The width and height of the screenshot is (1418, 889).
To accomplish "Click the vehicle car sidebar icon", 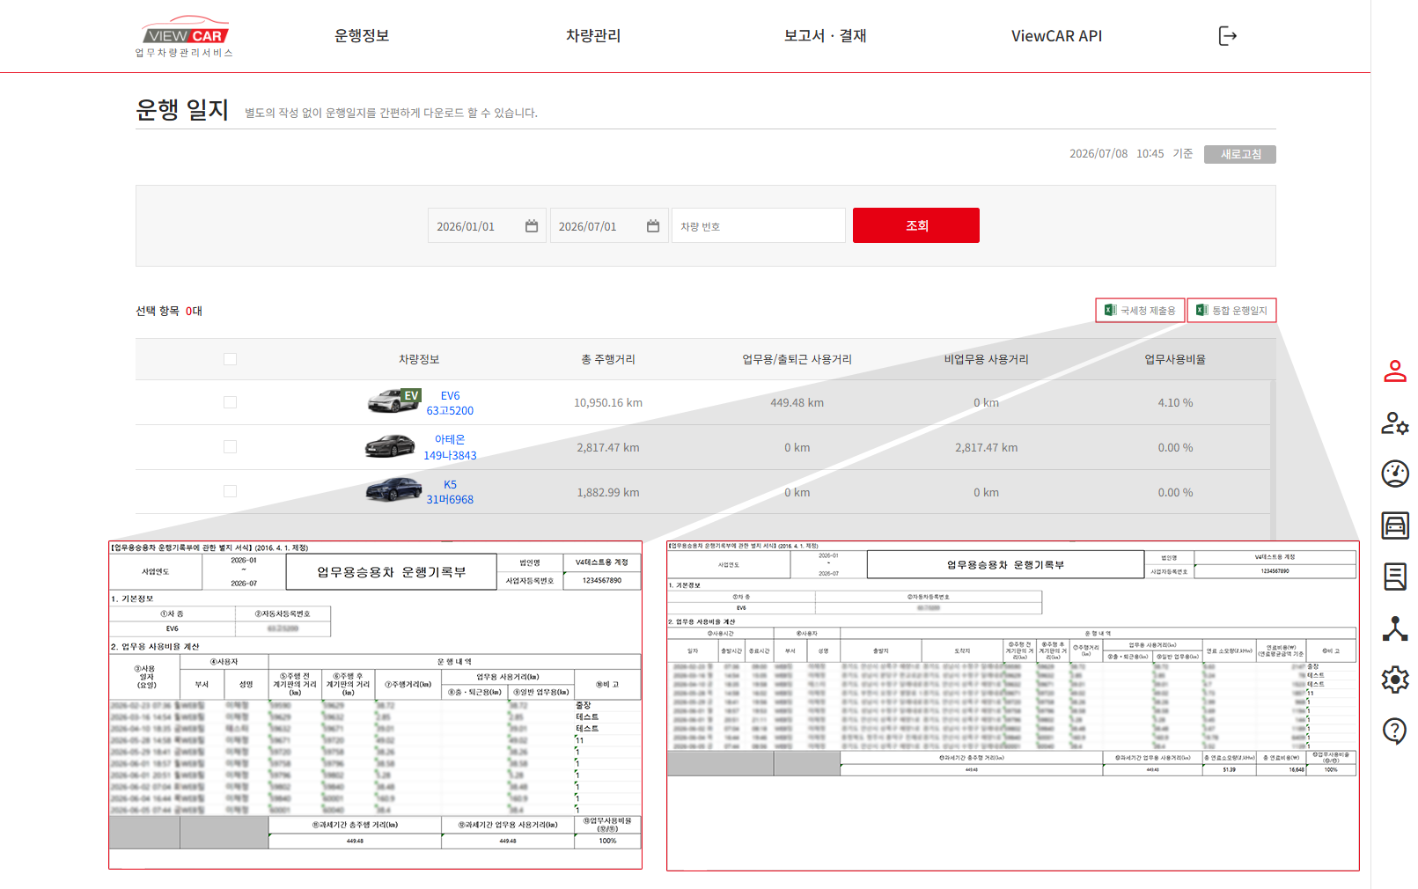I will click(x=1395, y=525).
